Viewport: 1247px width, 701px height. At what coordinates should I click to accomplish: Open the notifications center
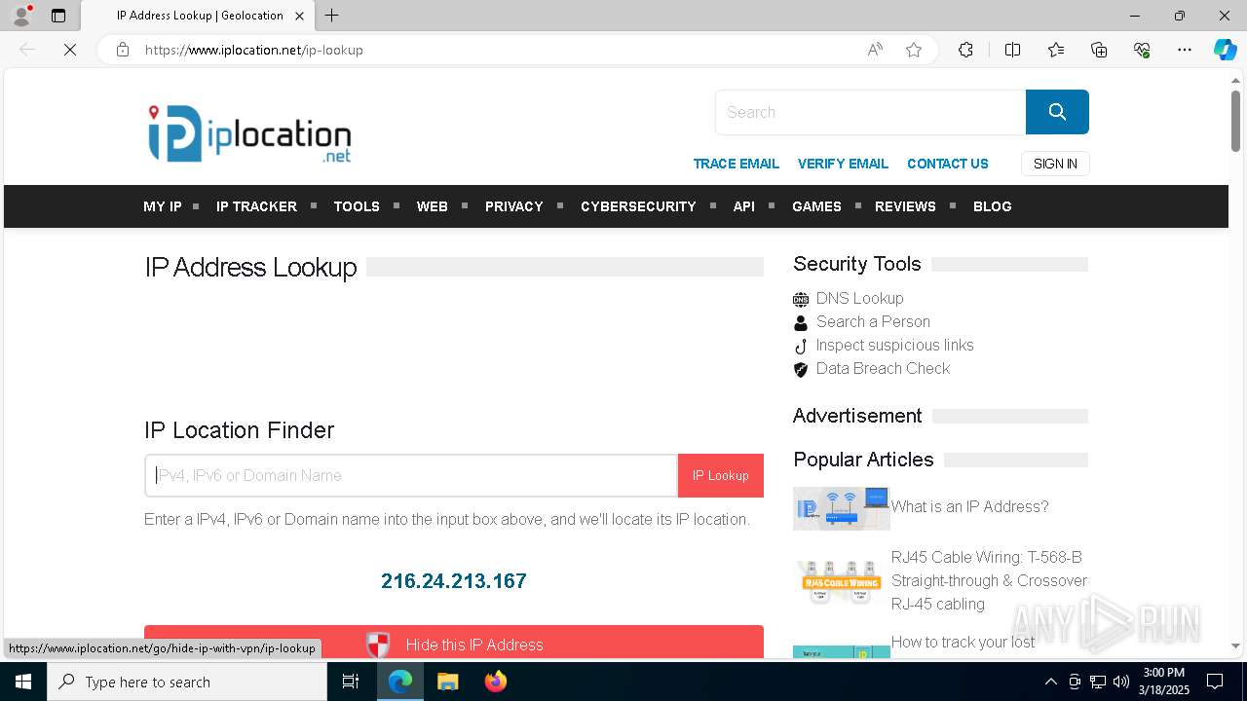(x=1215, y=682)
